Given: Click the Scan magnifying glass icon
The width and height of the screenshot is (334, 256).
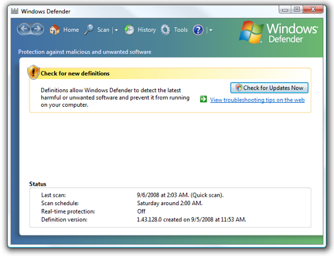Looking at the screenshot, I should [89, 30].
